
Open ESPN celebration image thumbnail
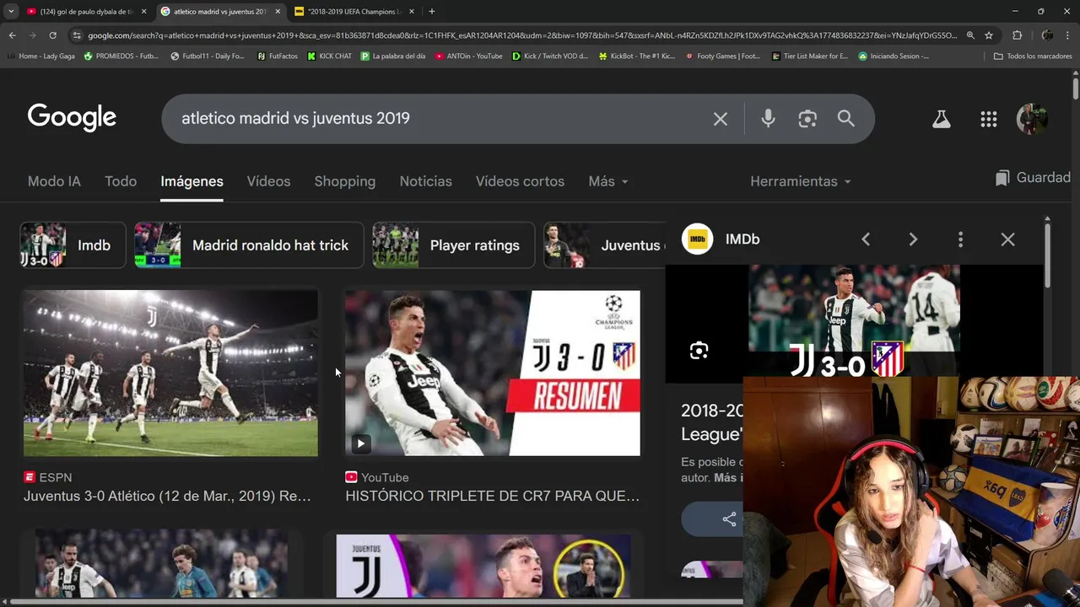[x=170, y=373]
